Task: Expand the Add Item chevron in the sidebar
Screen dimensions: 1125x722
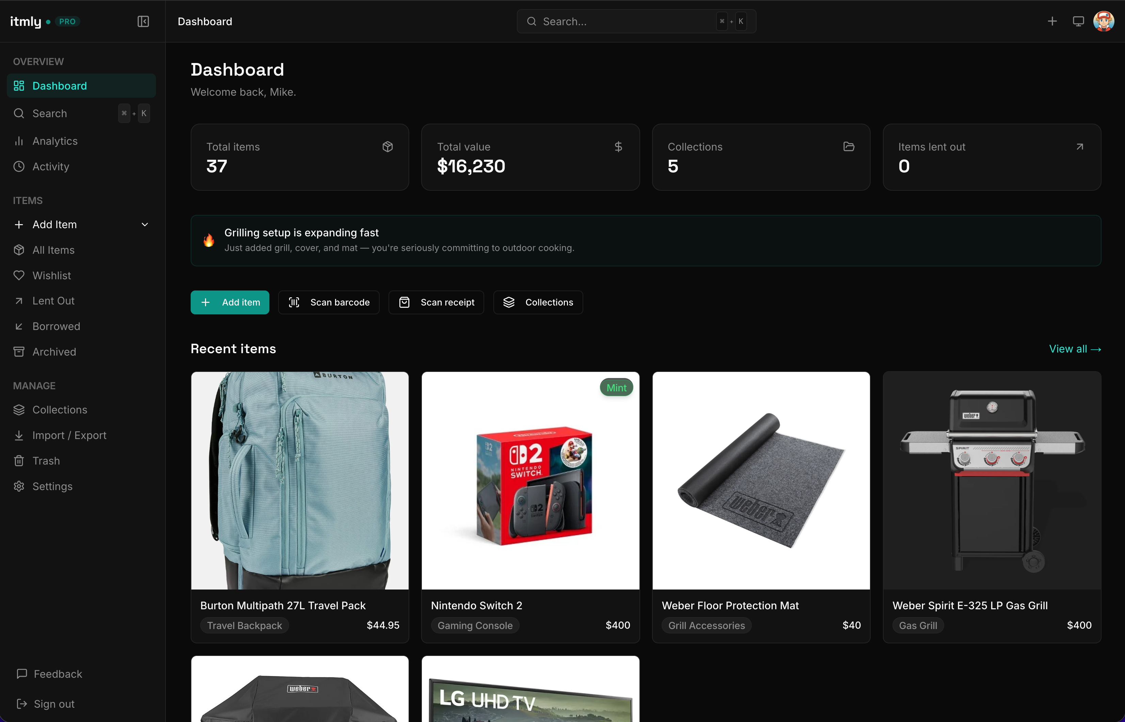Action: pos(145,224)
